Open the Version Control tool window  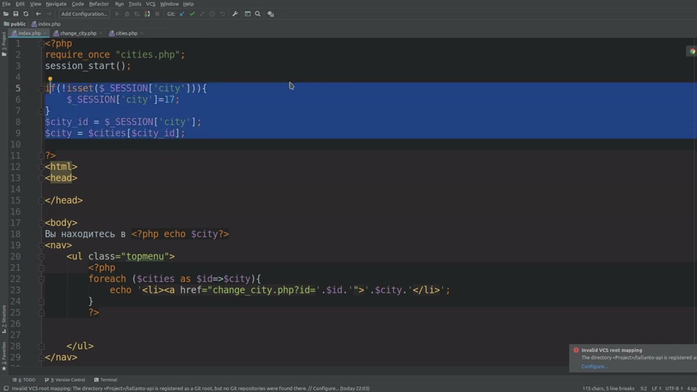pyautogui.click(x=65, y=379)
